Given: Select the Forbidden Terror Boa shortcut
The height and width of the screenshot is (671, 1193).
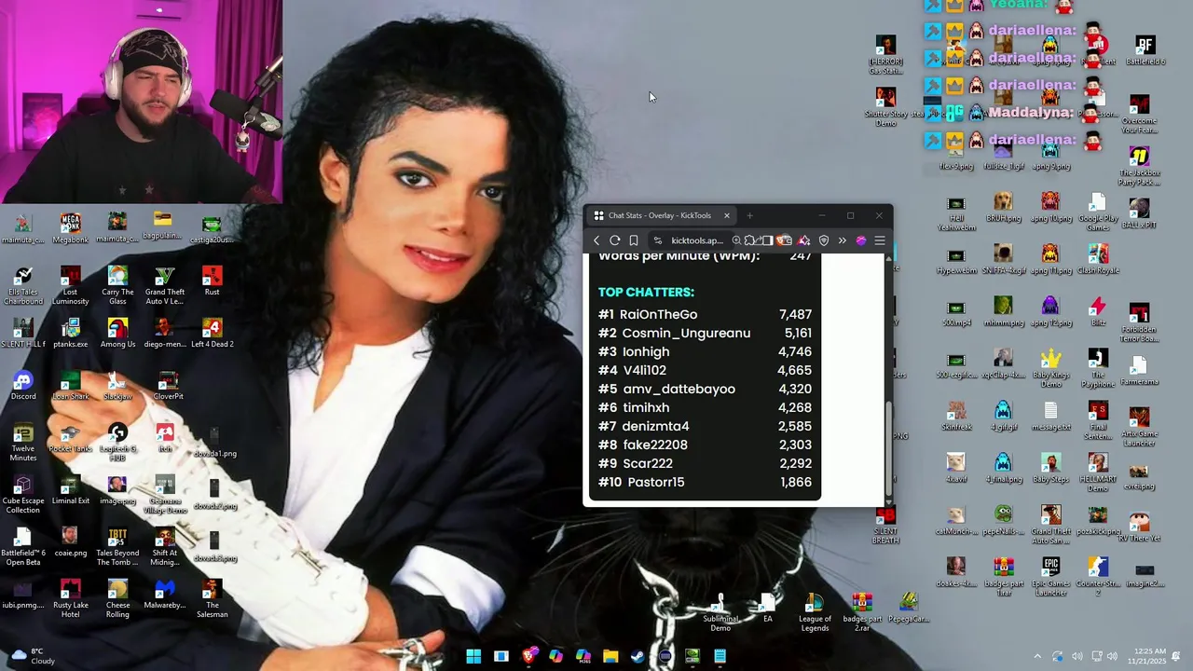Looking at the screenshot, I should coord(1140,322).
